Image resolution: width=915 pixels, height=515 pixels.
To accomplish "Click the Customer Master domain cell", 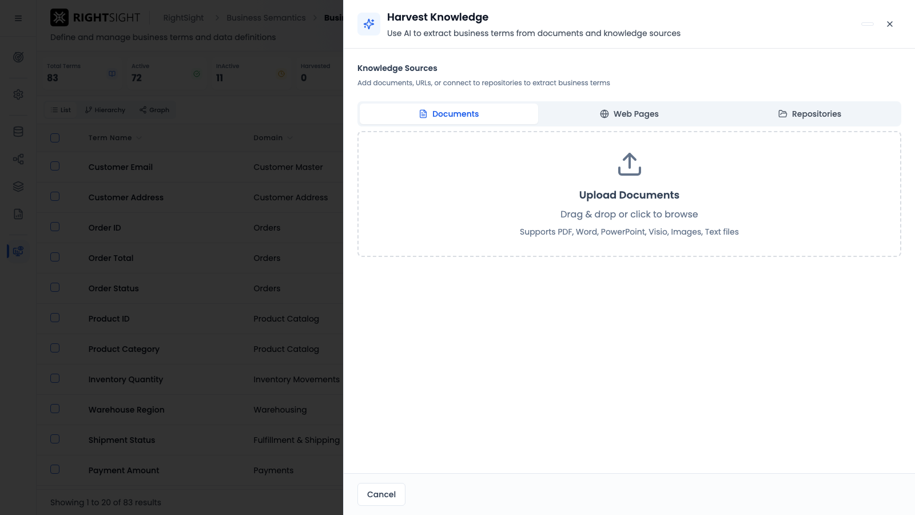I will click(288, 167).
